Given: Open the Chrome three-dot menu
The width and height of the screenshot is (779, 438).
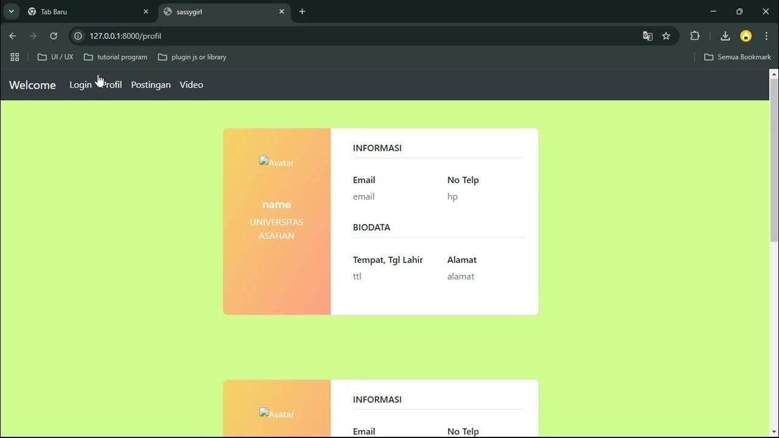Looking at the screenshot, I should (x=766, y=36).
